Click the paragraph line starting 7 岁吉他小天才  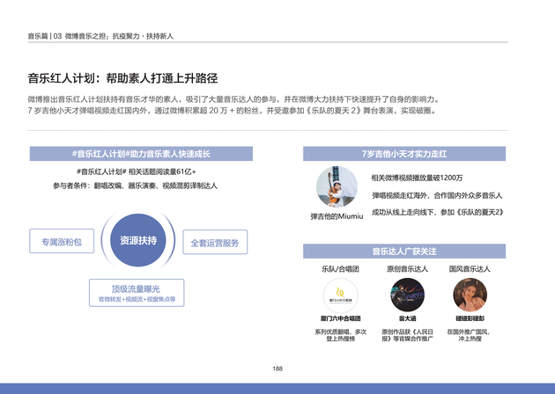(233, 111)
